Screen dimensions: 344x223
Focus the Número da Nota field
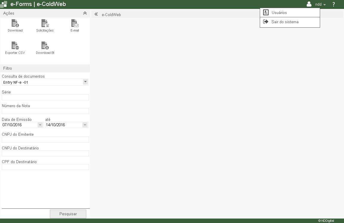pyautogui.click(x=45, y=111)
